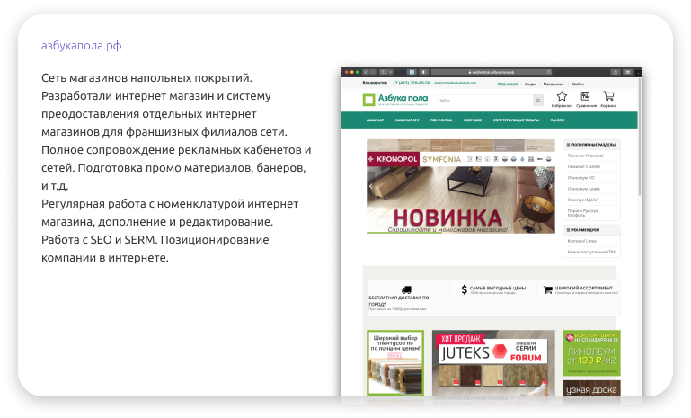Expand the Ковровое menu
Viewport: 691px width, 418px height.
[474, 120]
